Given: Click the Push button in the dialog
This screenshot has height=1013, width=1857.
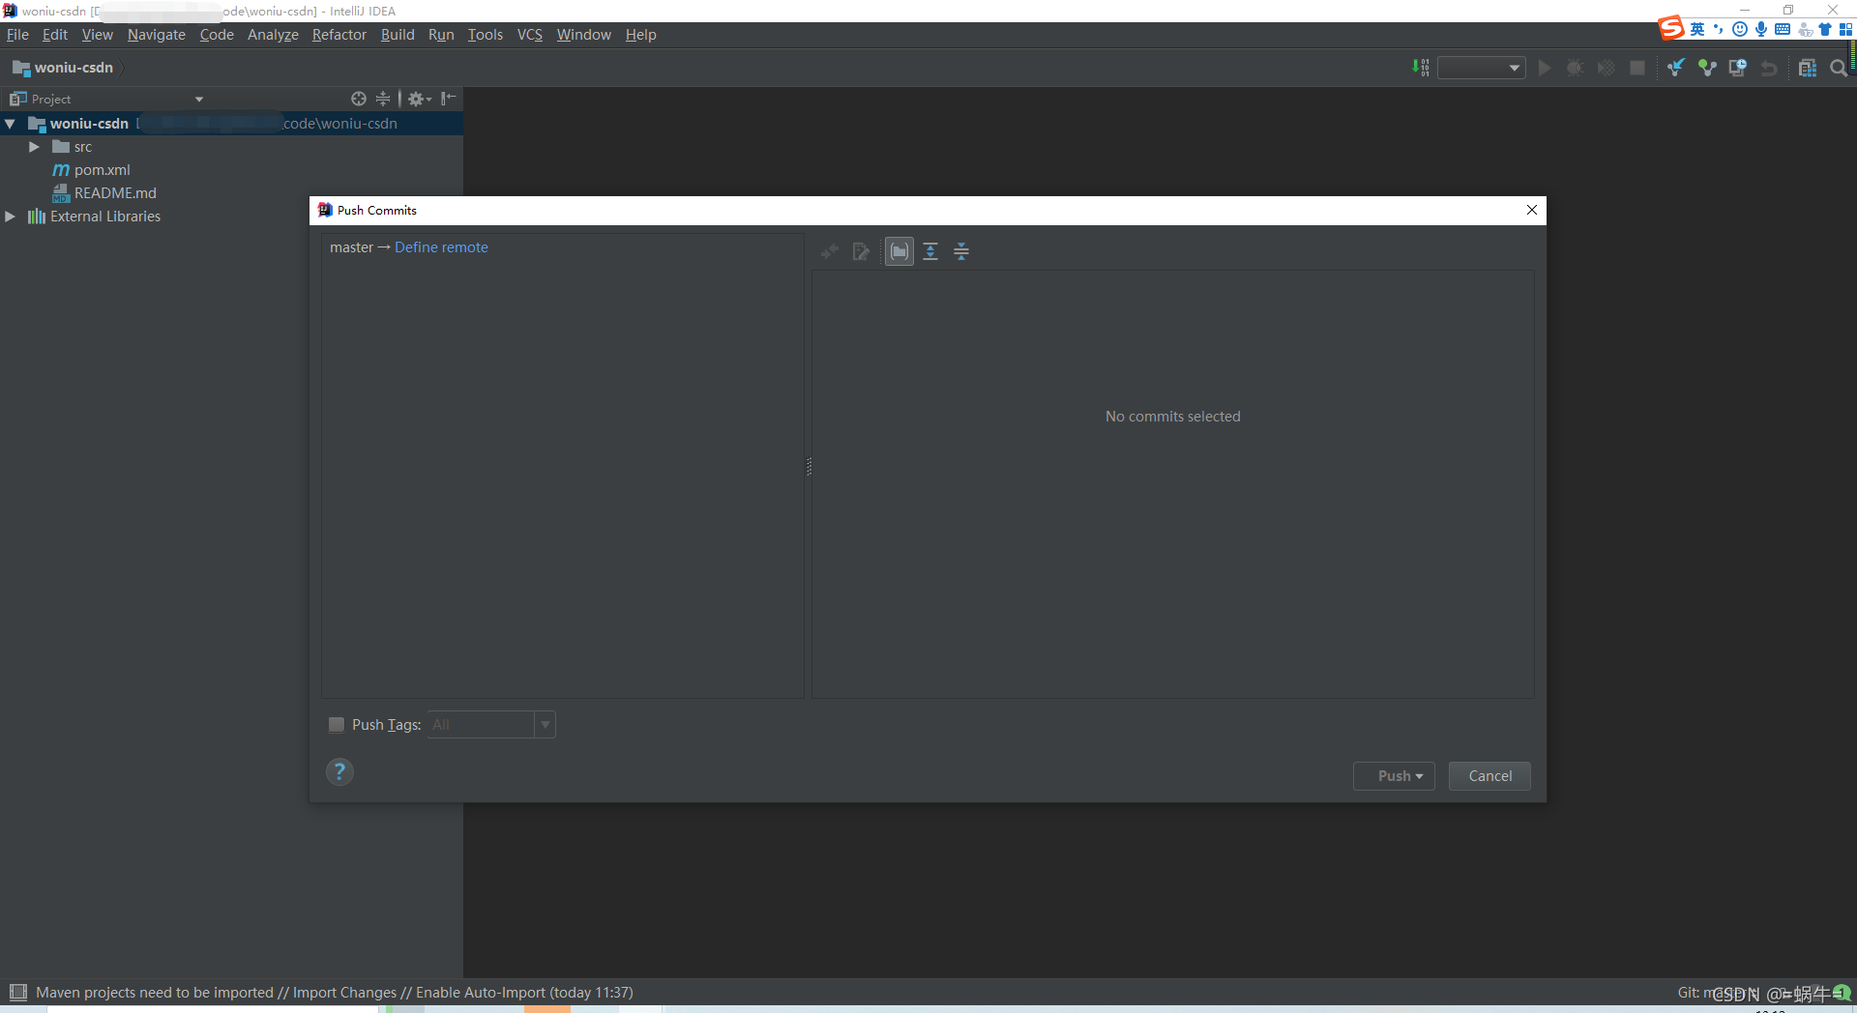Looking at the screenshot, I should (x=1394, y=776).
